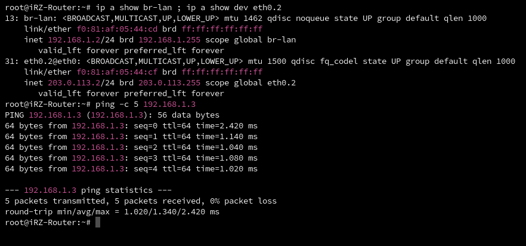
Task: Click the seq=0 ping reply line
Action: pos(131,125)
